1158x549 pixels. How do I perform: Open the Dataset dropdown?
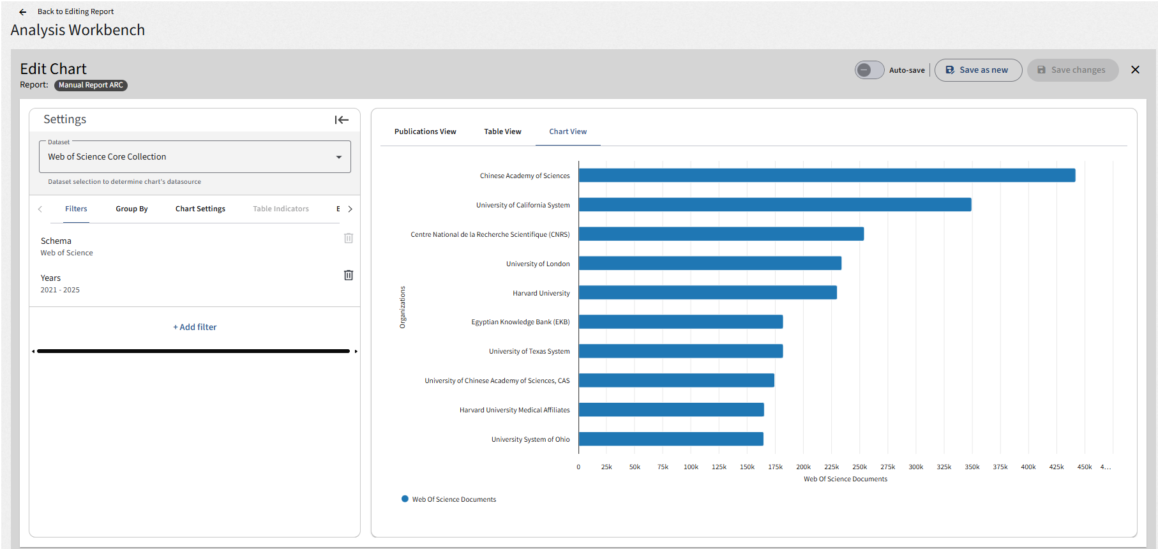tap(195, 156)
